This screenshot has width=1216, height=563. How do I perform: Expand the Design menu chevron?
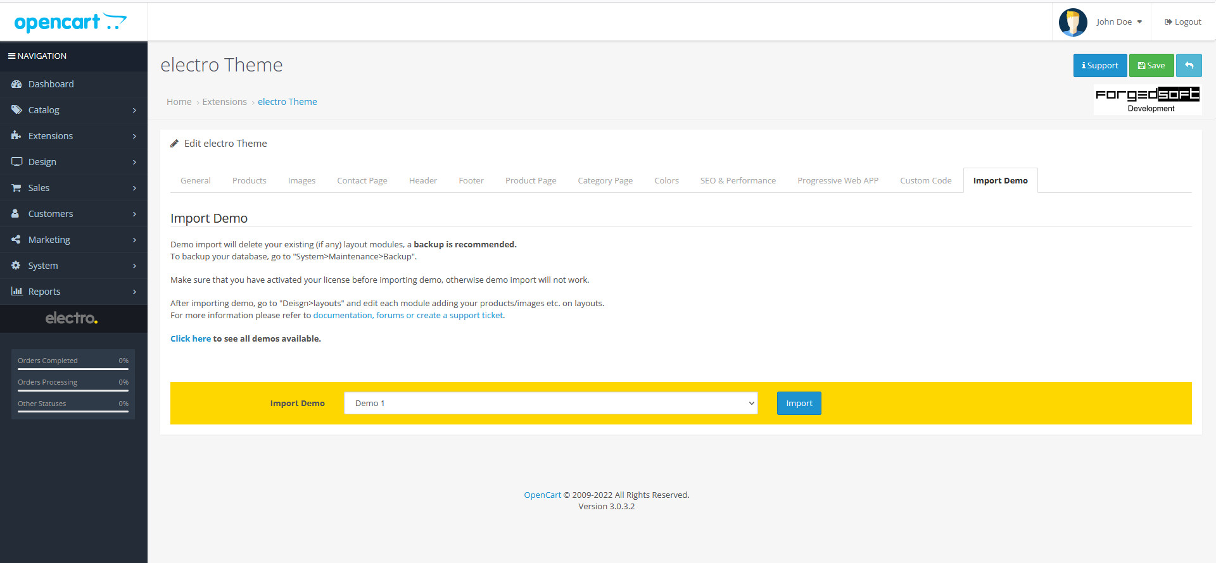(x=134, y=163)
